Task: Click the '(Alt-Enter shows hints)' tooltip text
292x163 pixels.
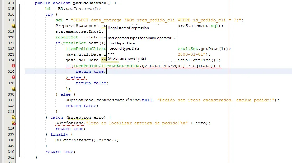Action: tap(127, 58)
